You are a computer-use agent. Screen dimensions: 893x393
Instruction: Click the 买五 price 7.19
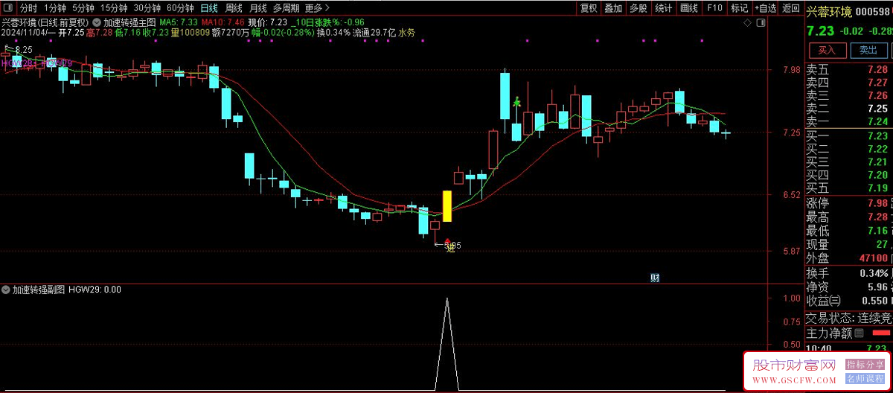point(877,188)
